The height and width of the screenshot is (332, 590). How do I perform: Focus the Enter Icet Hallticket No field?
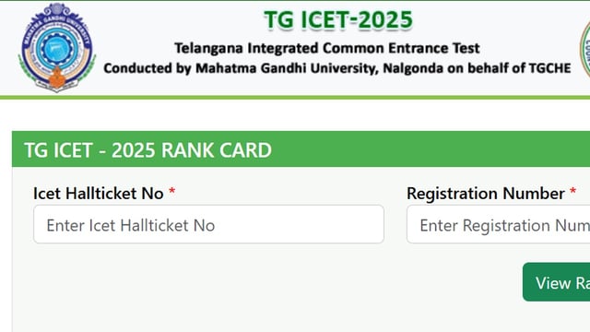pos(208,224)
